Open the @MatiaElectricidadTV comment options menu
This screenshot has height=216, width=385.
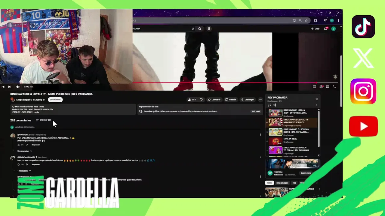pyautogui.click(x=260, y=157)
